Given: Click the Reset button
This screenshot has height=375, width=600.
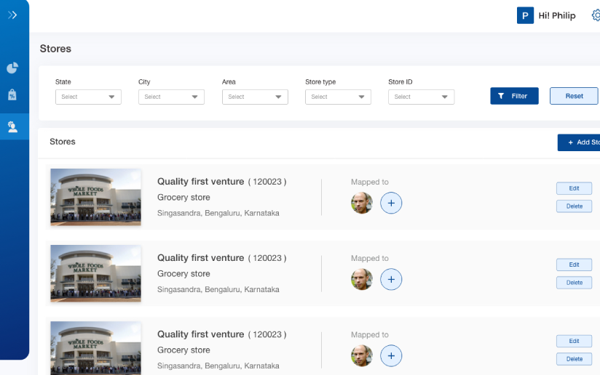Looking at the screenshot, I should (x=574, y=96).
